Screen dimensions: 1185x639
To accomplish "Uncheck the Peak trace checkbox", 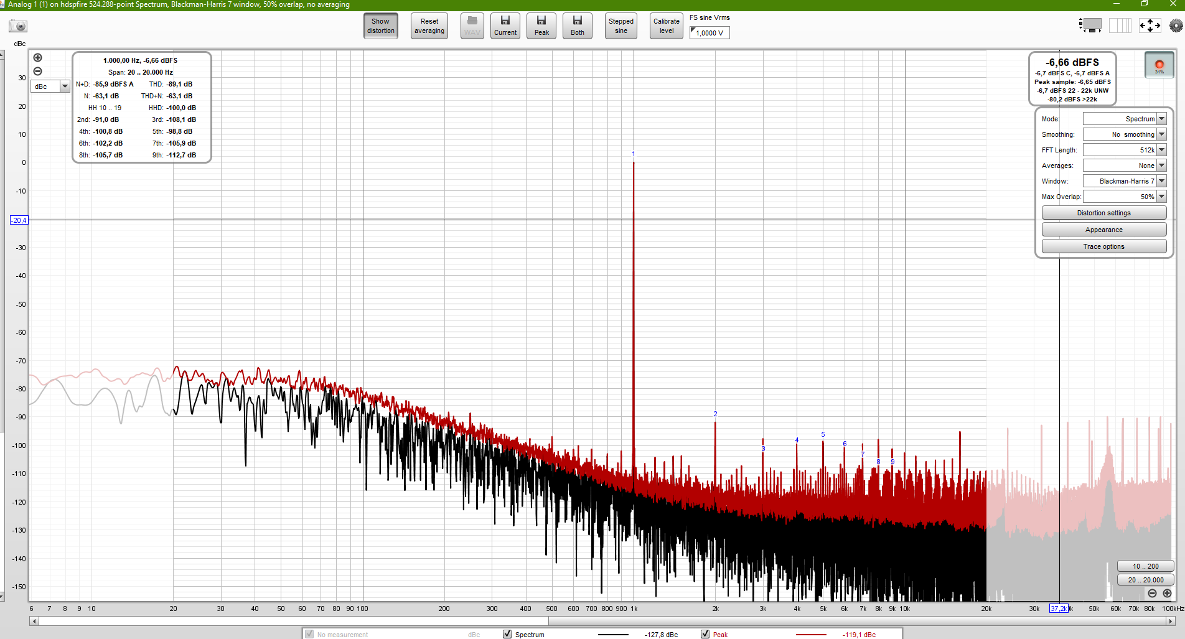I will click(x=705, y=634).
